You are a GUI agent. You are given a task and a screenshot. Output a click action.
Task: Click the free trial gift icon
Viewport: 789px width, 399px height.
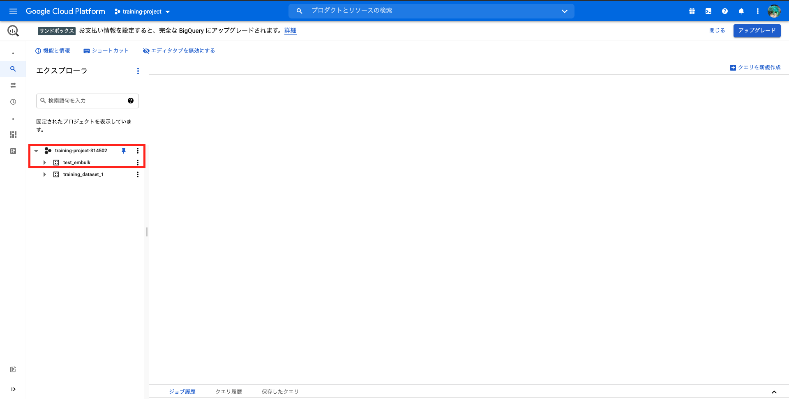tap(692, 11)
